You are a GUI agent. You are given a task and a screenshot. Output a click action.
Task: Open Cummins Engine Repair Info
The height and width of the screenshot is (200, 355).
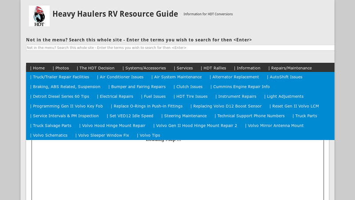pos(241,87)
